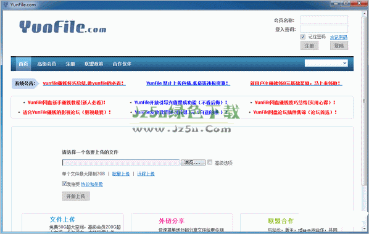Open the 注册 navigation item

(70, 64)
